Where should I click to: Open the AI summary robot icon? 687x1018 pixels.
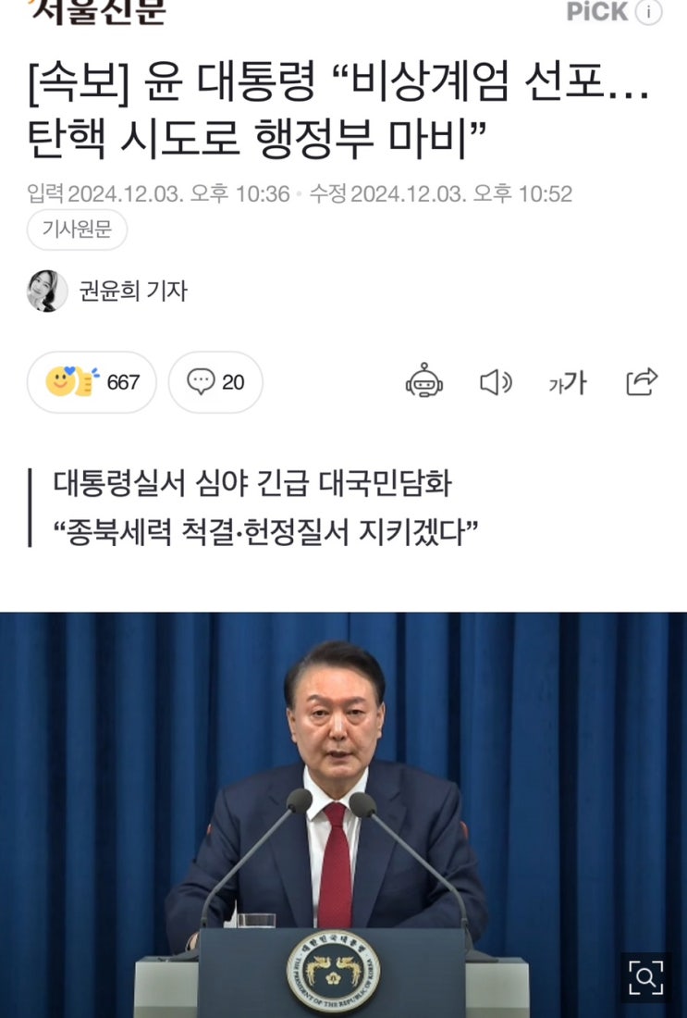click(x=424, y=380)
